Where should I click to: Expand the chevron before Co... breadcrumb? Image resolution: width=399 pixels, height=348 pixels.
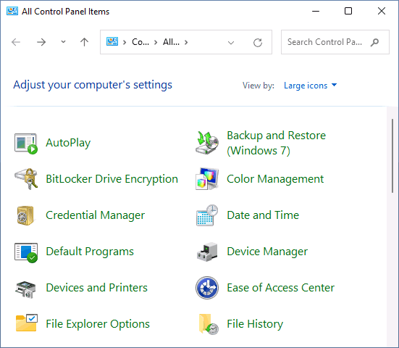pos(125,42)
